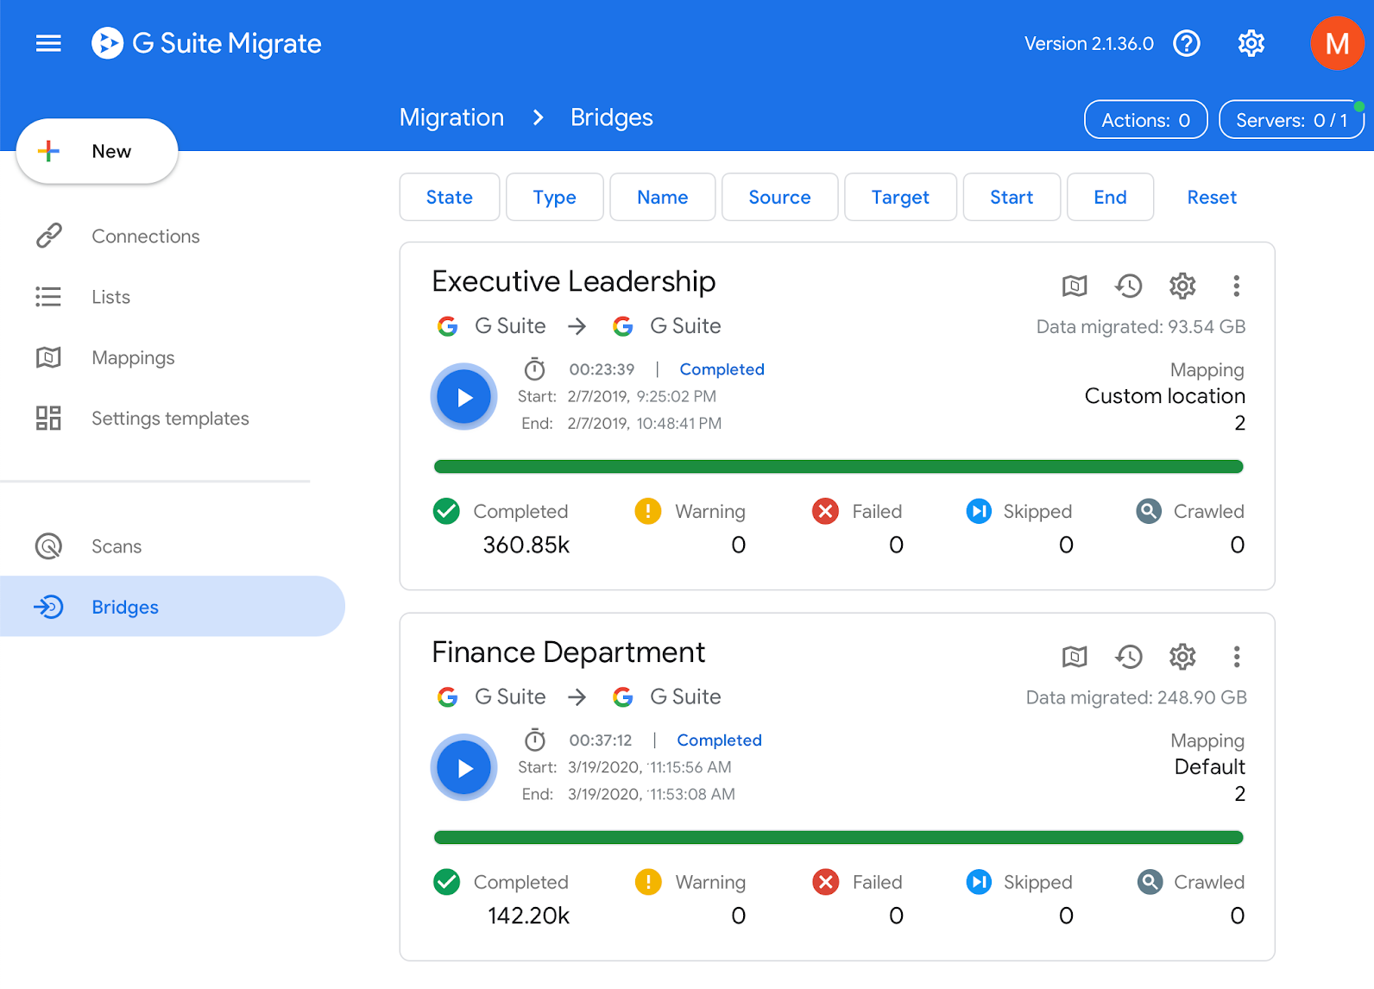Click the help question mark icon

point(1187,43)
